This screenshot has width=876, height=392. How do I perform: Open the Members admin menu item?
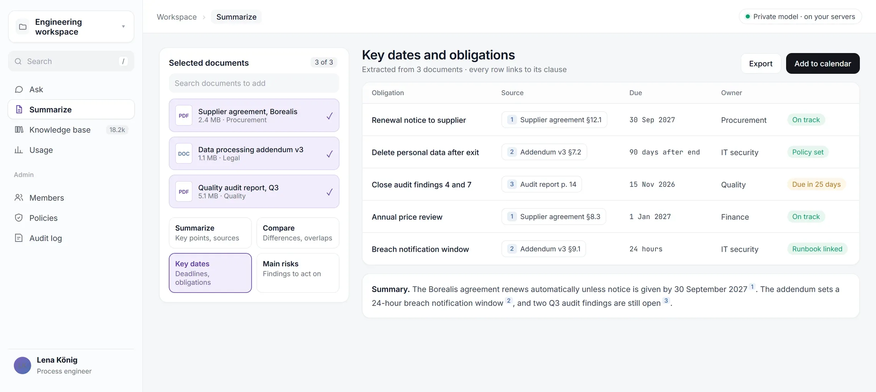[71, 198]
